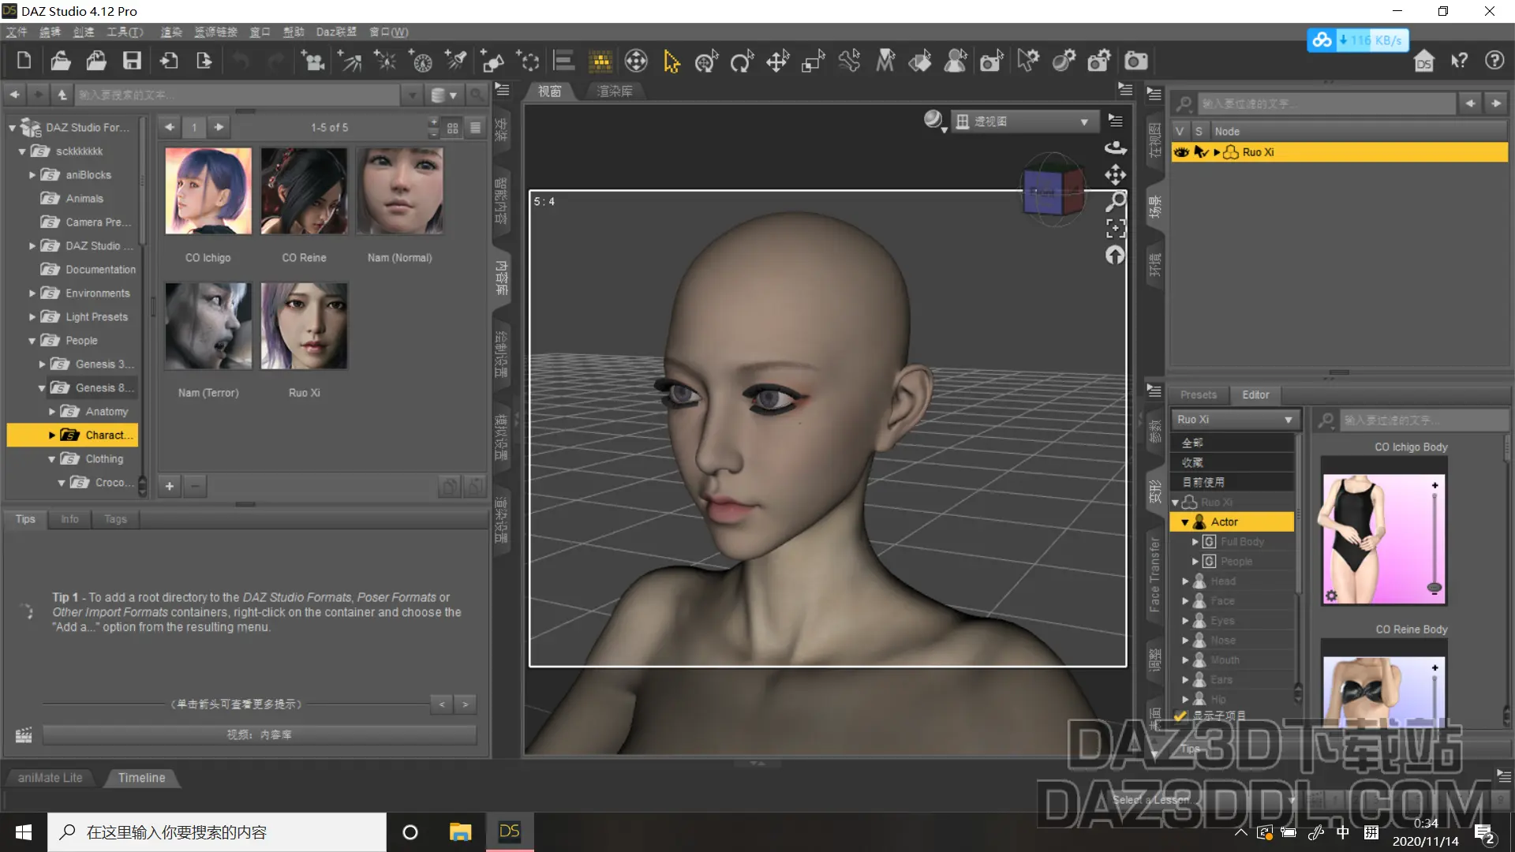The width and height of the screenshot is (1515, 852).
Task: Create a new null object
Action: coord(528,61)
